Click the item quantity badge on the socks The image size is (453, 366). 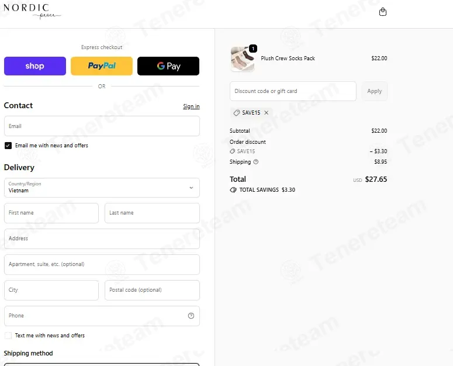click(253, 49)
